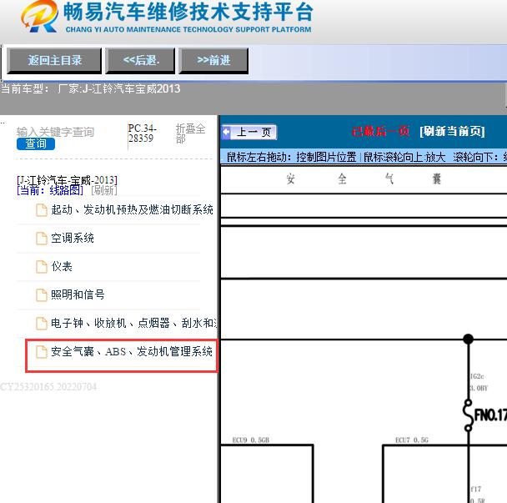Click 折叠全部 to collapse all
Screen dimensions: 507x503
190,133
